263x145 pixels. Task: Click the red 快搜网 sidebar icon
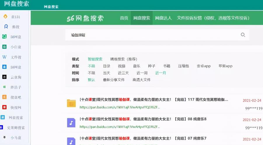tap(4, 107)
